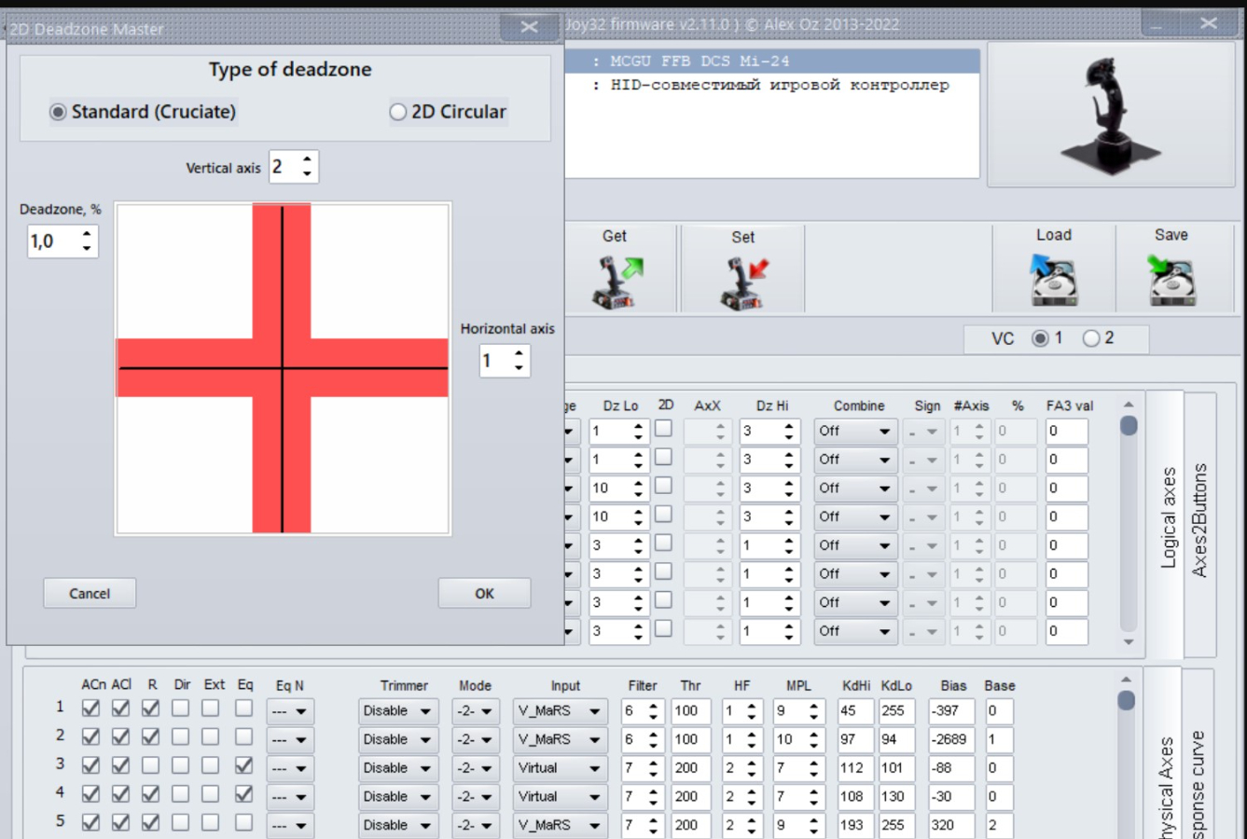This screenshot has width=1247, height=839.
Task: Close the main Joy32 firmware window
Action: [x=1208, y=23]
